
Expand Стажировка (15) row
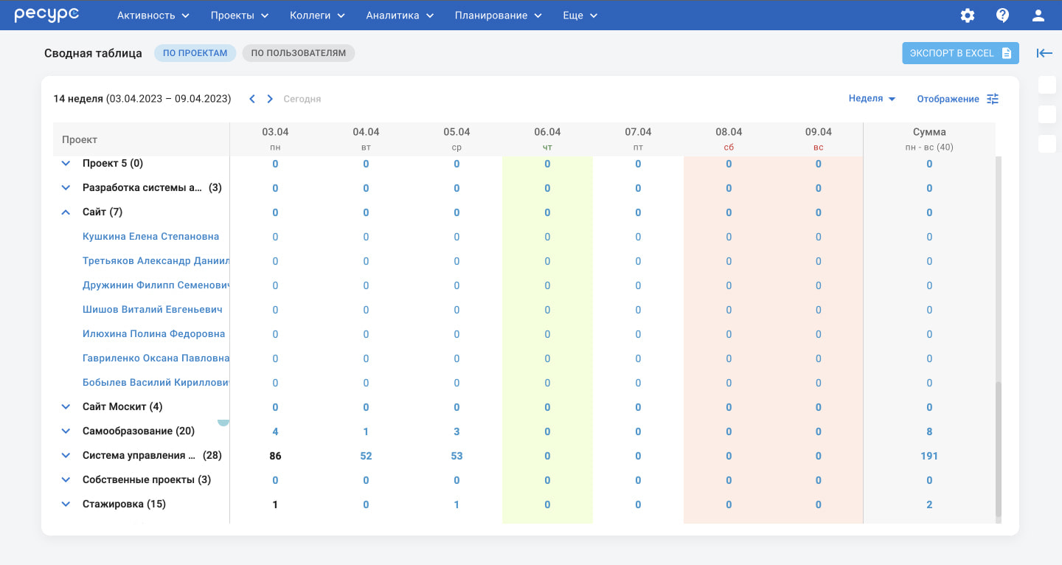66,505
